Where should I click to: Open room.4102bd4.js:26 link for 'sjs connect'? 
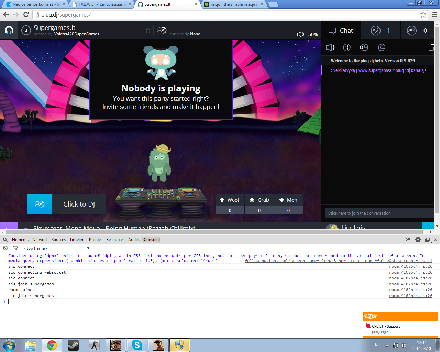coord(411,266)
